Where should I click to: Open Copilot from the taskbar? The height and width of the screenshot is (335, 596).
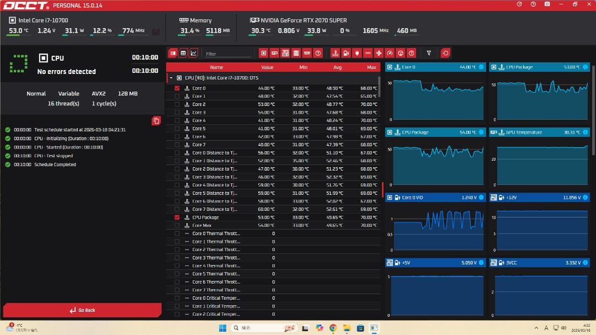[x=320, y=328]
